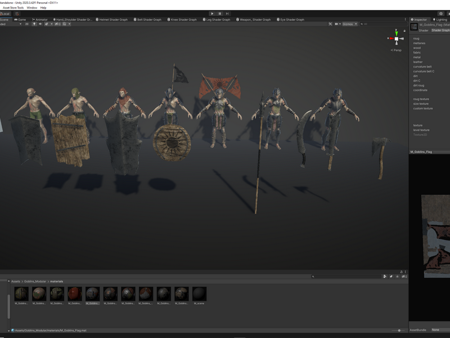
Task: Toggle the gizmo rotation lock icon
Action: pos(404,30)
